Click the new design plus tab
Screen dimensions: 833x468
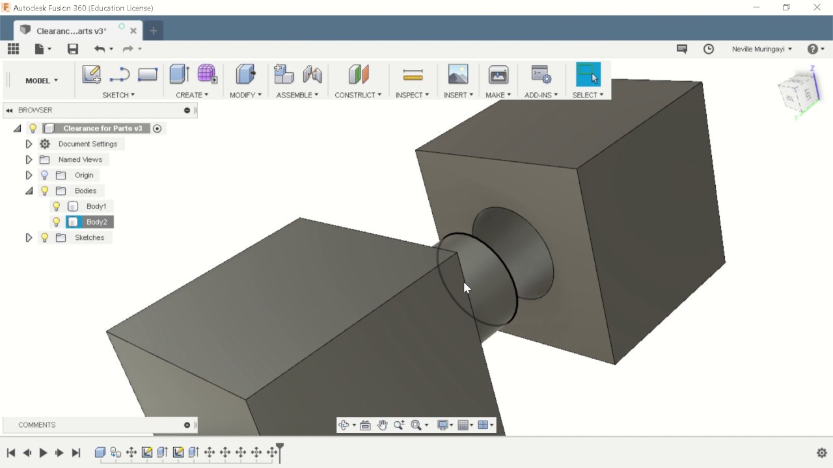pyautogui.click(x=154, y=31)
